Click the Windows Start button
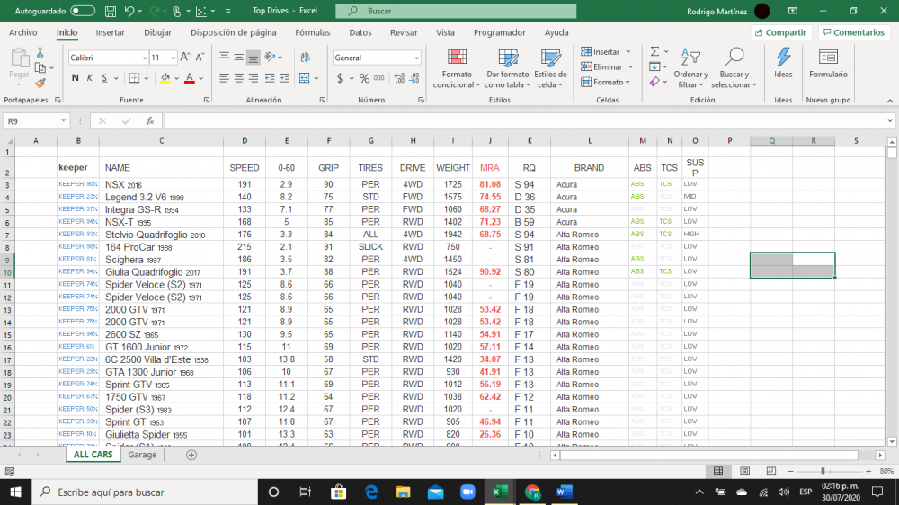Viewport: 899px width, 505px height. coord(15,492)
